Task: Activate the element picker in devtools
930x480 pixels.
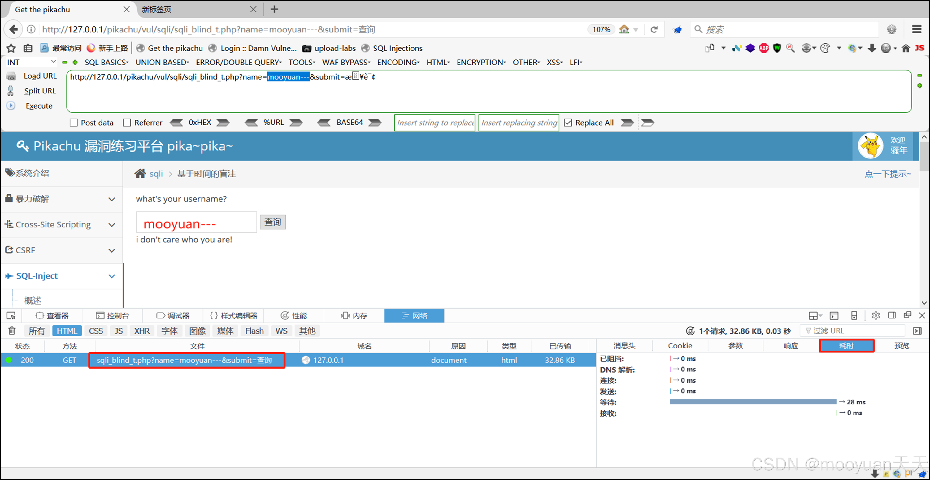Action: pos(11,316)
